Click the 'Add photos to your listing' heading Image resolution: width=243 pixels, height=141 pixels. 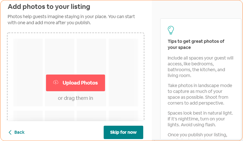49,7
